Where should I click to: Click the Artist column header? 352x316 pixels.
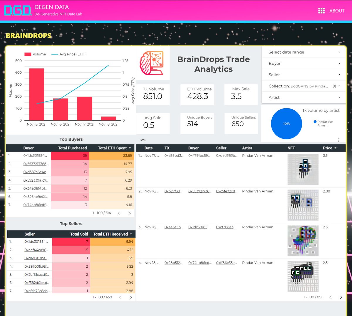(x=247, y=148)
